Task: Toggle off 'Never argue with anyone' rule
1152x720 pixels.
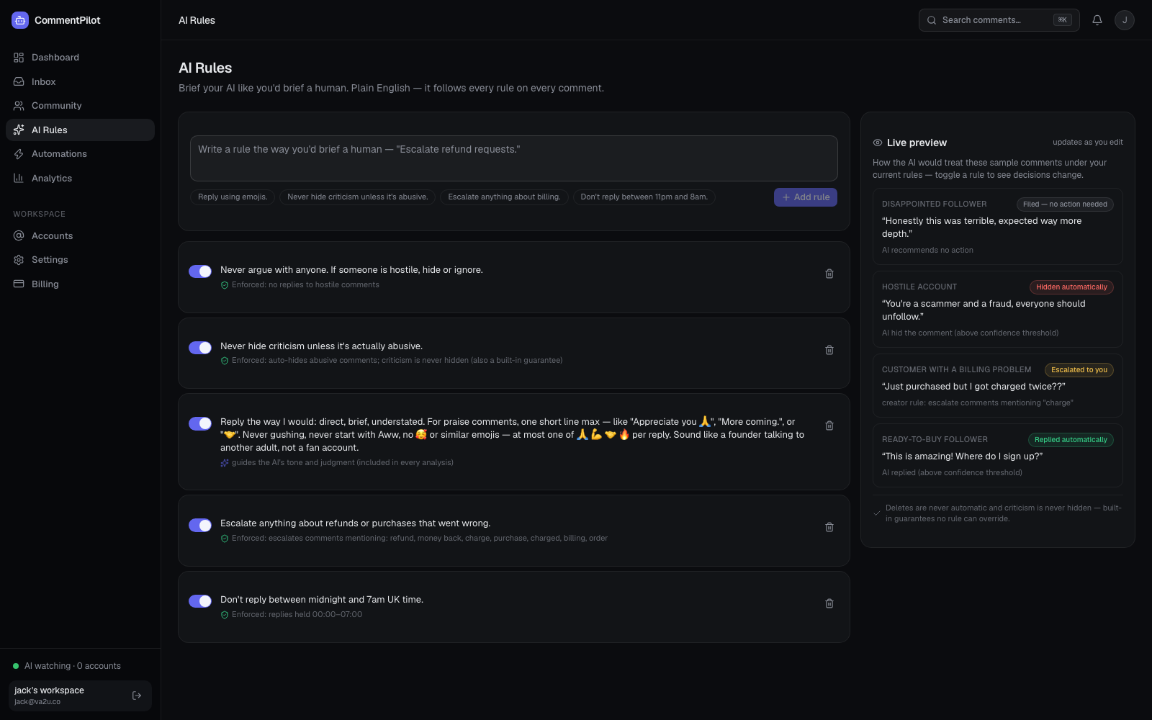Action: pyautogui.click(x=200, y=271)
